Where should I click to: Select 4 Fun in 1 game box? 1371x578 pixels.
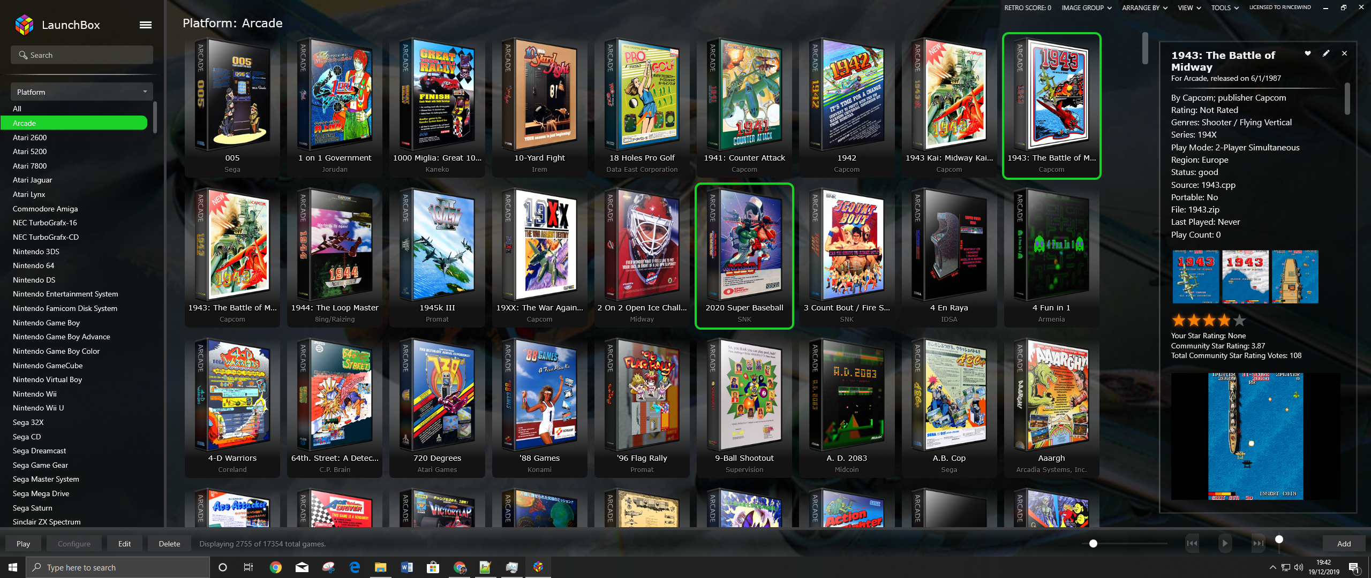point(1051,256)
